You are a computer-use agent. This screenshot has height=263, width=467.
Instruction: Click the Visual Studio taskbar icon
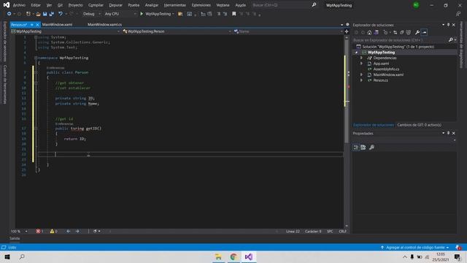click(x=249, y=256)
